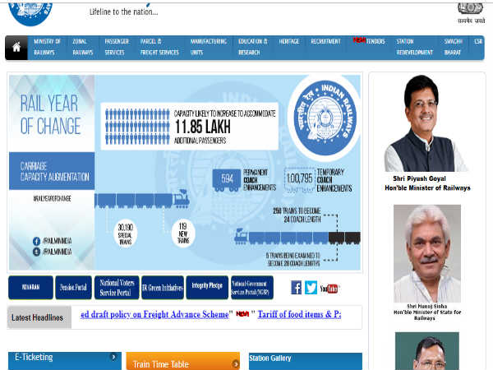Click 'Shri Manoj Sinha' name text
The height and width of the screenshot is (370, 493).
coord(426,306)
